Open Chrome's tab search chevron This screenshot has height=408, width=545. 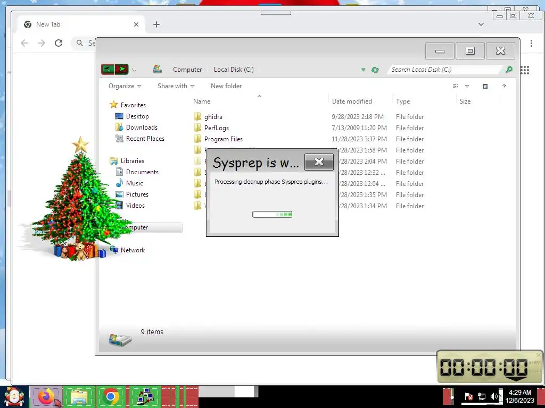(x=481, y=24)
